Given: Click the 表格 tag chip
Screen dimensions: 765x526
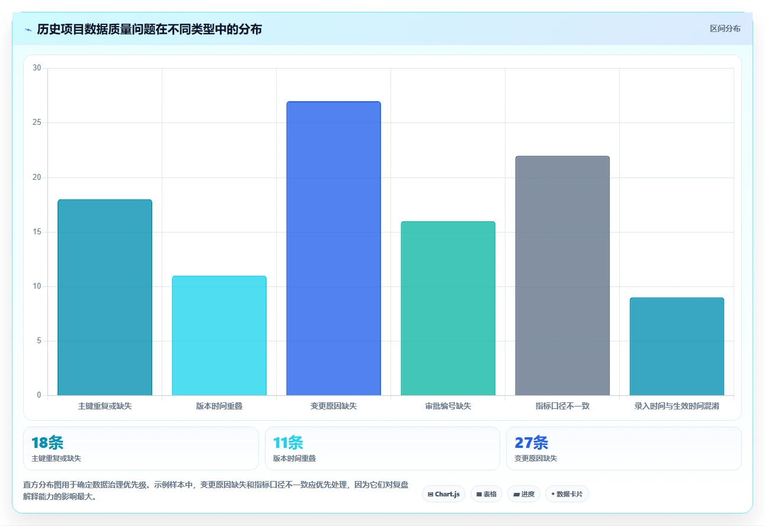Looking at the screenshot, I should (486, 494).
